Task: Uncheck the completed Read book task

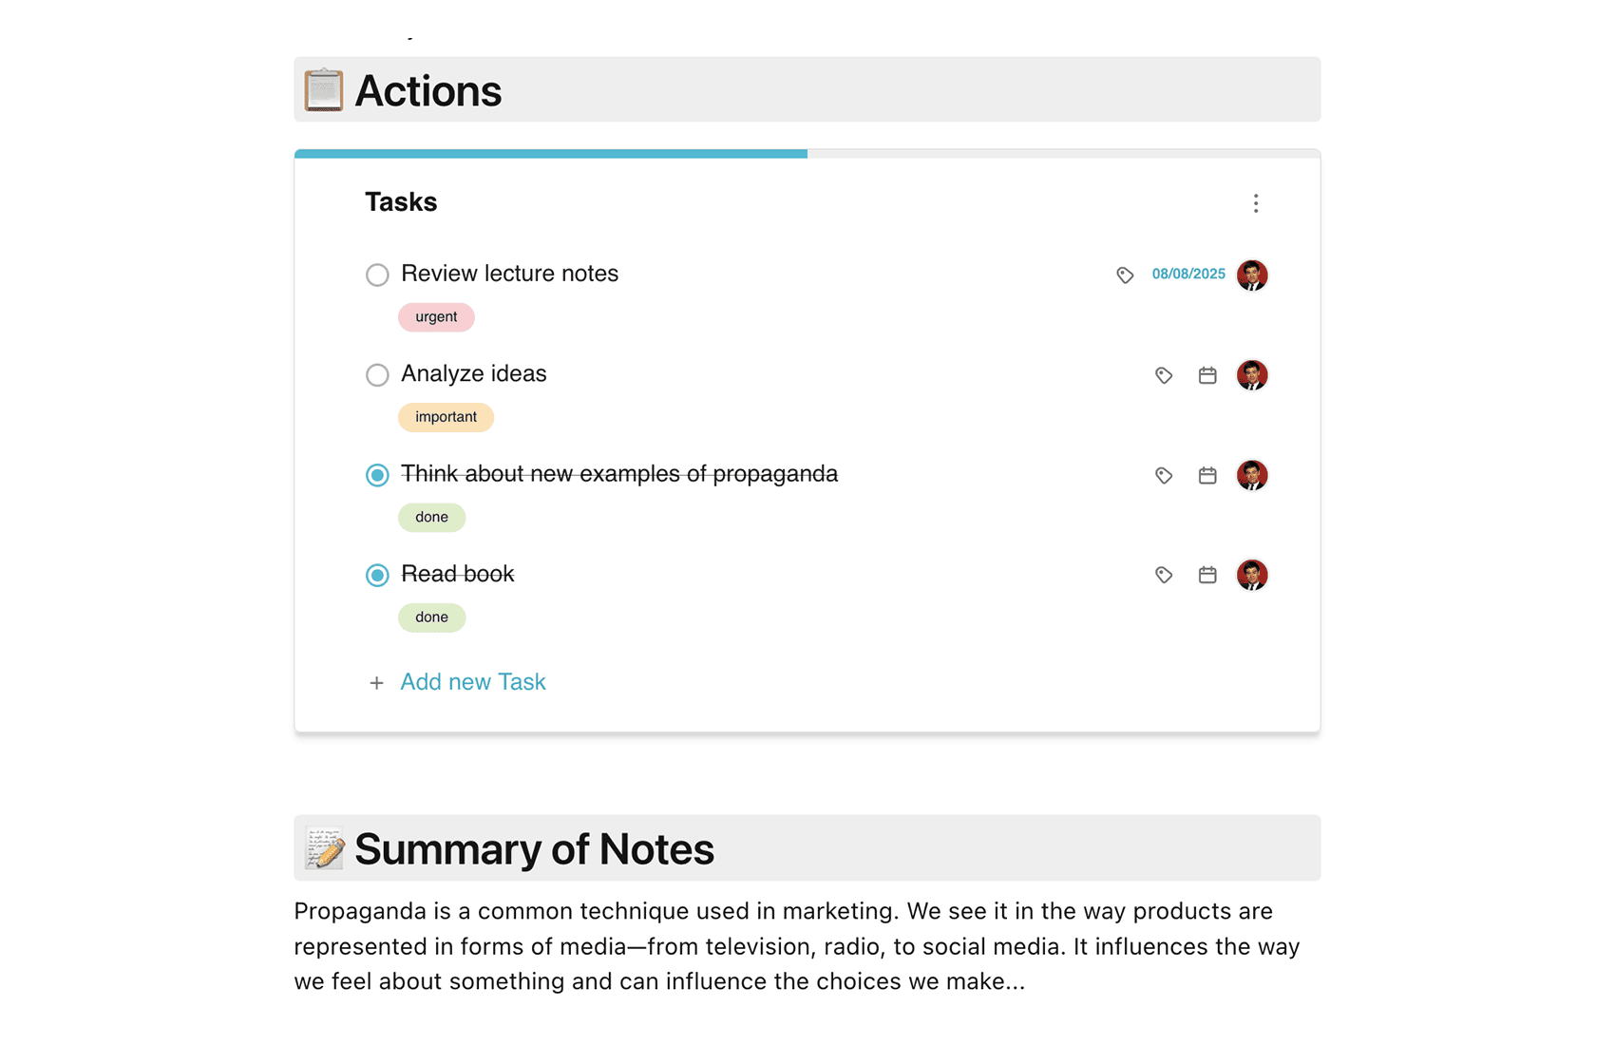Action: click(377, 575)
